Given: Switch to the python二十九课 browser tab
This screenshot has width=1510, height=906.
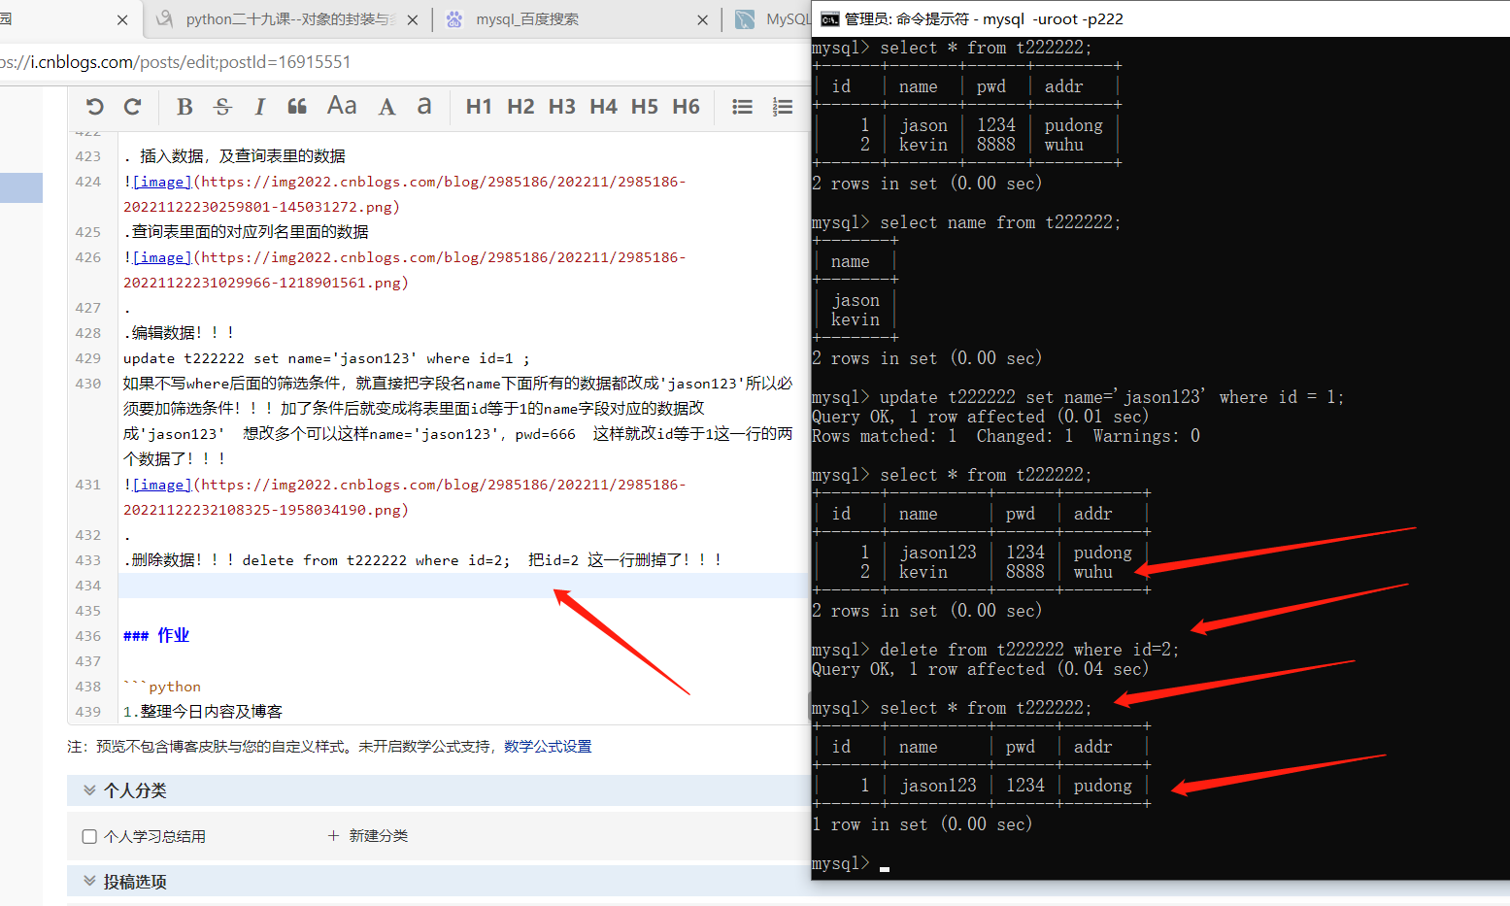Looking at the screenshot, I should click(x=288, y=19).
